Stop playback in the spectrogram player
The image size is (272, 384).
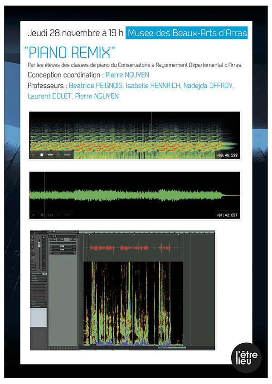[42, 155]
